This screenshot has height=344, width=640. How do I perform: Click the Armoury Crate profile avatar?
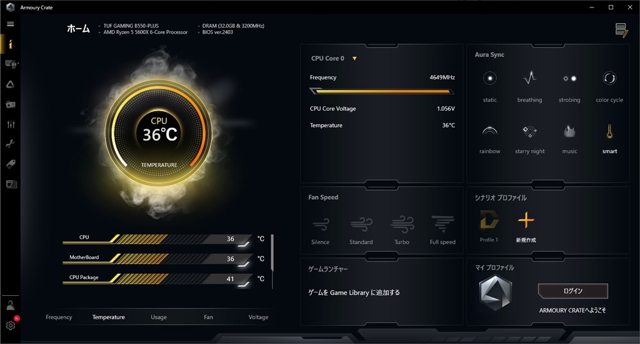pyautogui.click(x=495, y=292)
